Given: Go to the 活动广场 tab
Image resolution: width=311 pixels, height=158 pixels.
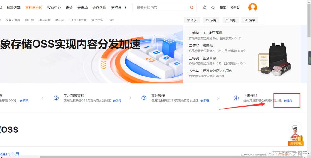Looking at the screenshot, I should pyautogui.click(x=97, y=20).
